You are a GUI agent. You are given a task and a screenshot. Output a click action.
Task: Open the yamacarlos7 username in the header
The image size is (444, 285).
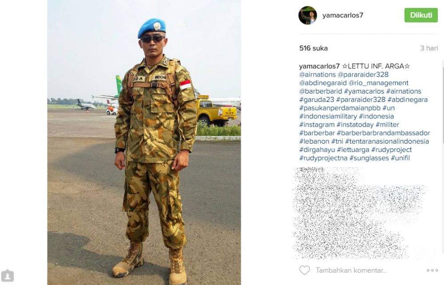tap(343, 15)
